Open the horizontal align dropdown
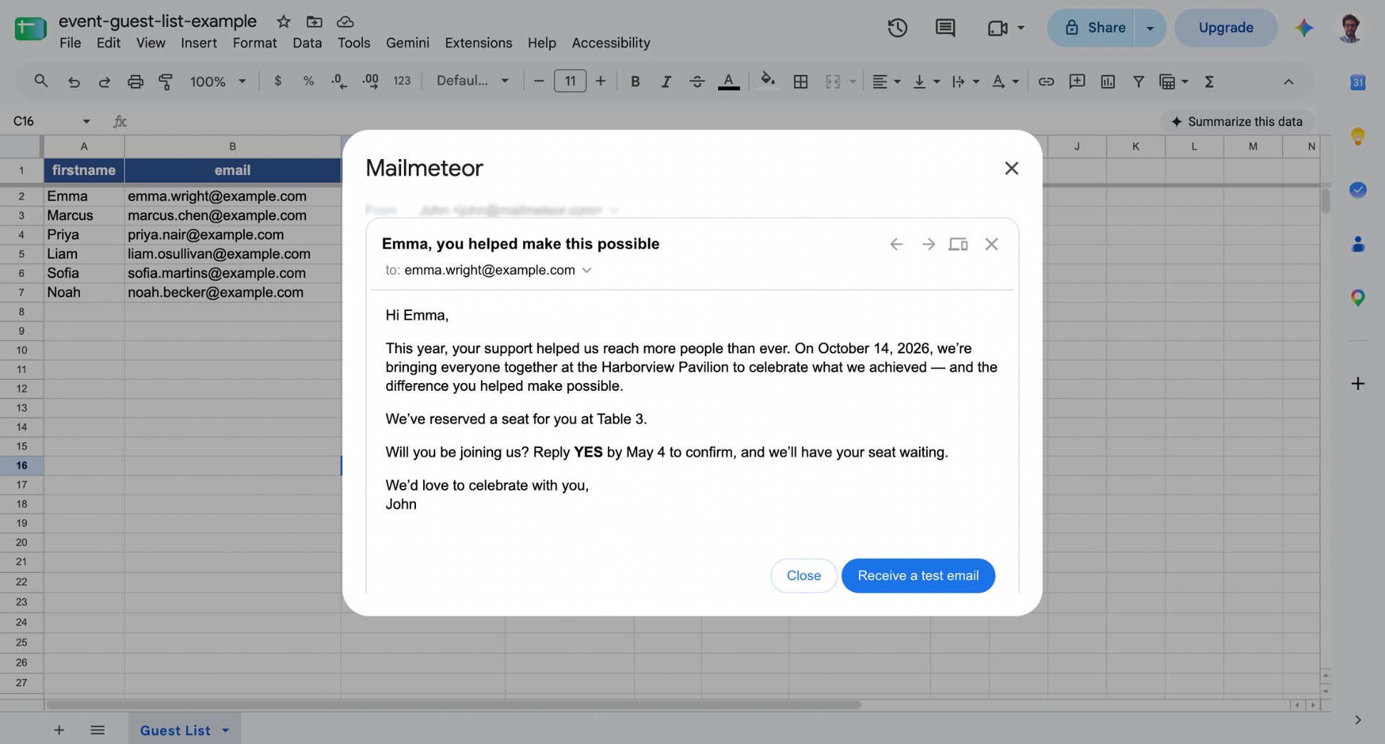This screenshot has height=744, width=1385. (x=886, y=81)
